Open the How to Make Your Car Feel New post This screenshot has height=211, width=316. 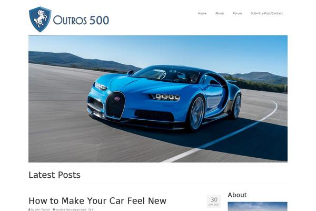click(x=97, y=201)
